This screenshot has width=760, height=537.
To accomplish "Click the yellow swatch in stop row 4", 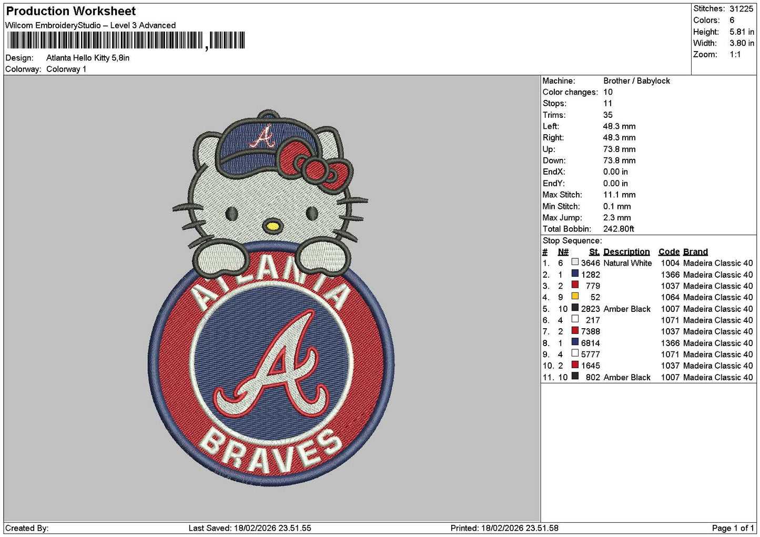I will 575,296.
